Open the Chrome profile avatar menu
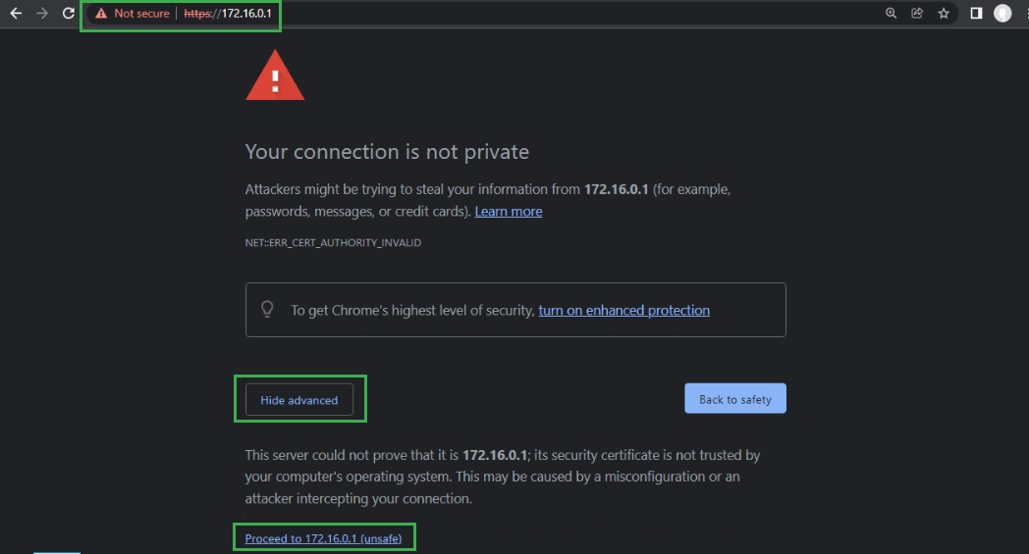This screenshot has width=1029, height=554. coord(1002,14)
